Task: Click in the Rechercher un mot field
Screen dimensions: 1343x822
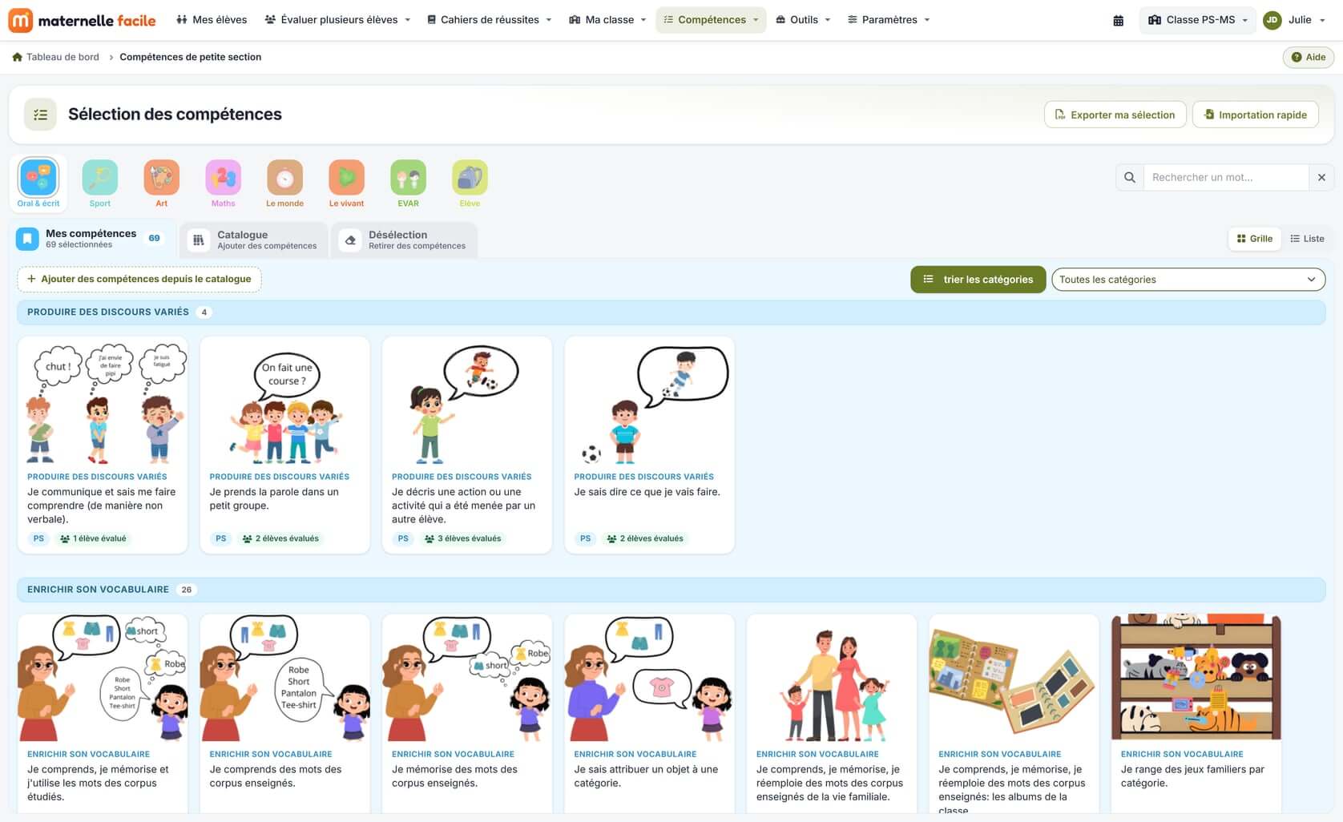Action: pyautogui.click(x=1226, y=177)
